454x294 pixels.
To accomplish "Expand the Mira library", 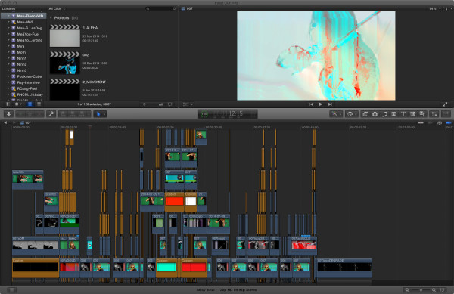I will tap(8, 46).
